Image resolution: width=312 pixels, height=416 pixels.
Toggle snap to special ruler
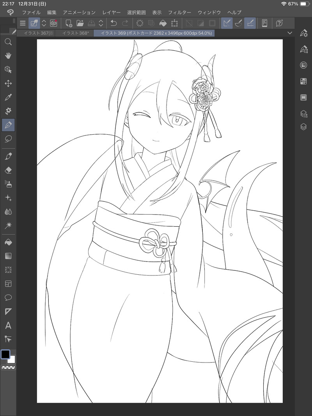[x=238, y=23]
